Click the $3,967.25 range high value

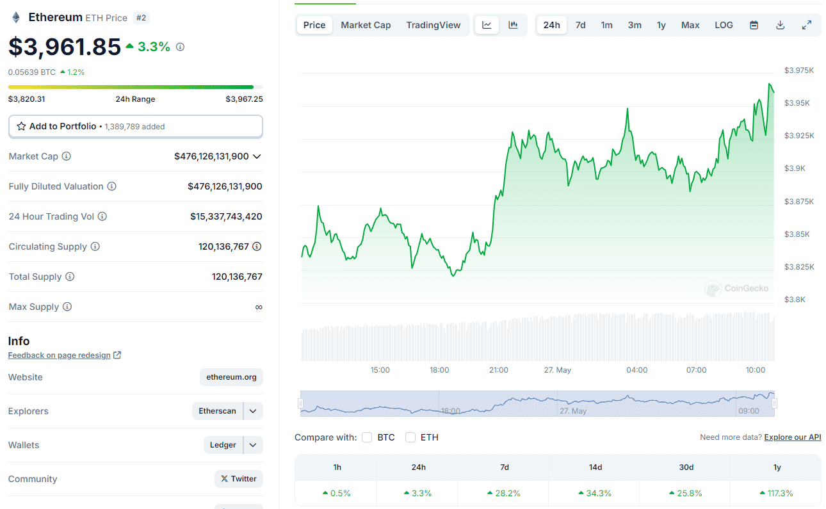244,99
